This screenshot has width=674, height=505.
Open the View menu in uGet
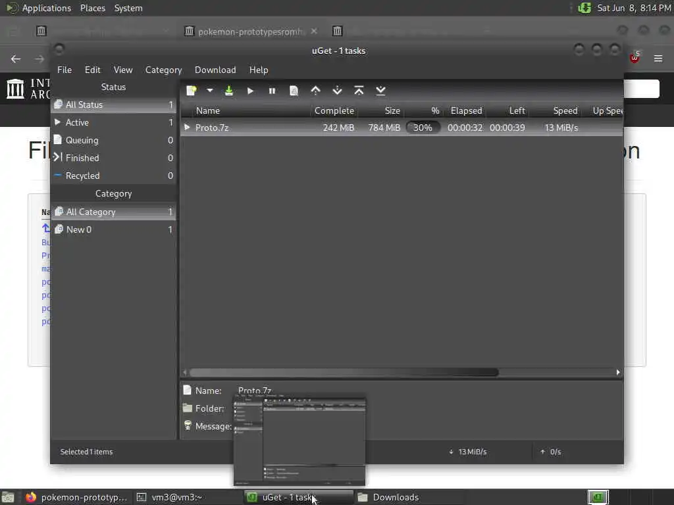pos(123,70)
